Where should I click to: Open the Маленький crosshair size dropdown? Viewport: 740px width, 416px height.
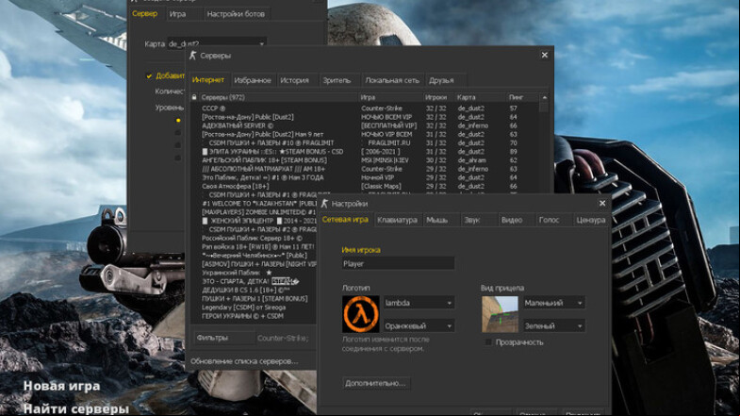pyautogui.click(x=553, y=303)
